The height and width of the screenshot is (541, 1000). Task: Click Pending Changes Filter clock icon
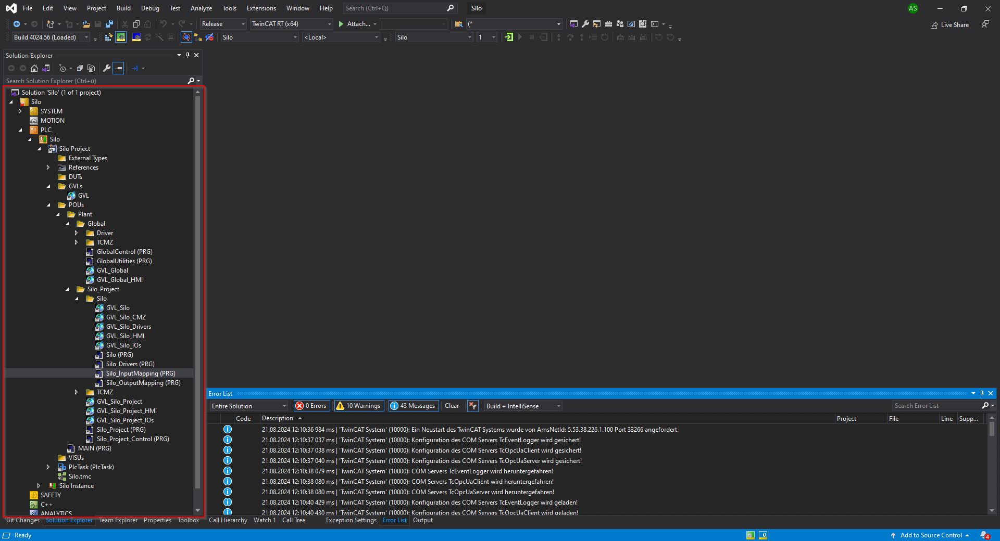(x=63, y=68)
